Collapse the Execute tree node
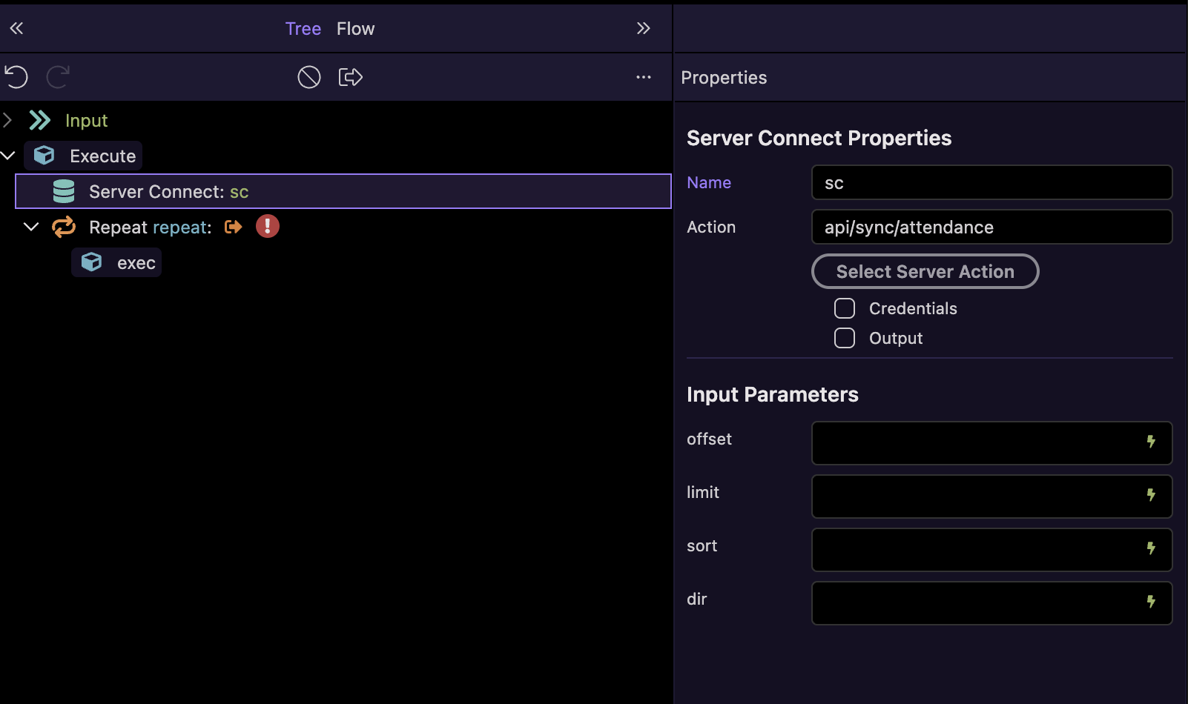1188x704 pixels. pos(8,156)
